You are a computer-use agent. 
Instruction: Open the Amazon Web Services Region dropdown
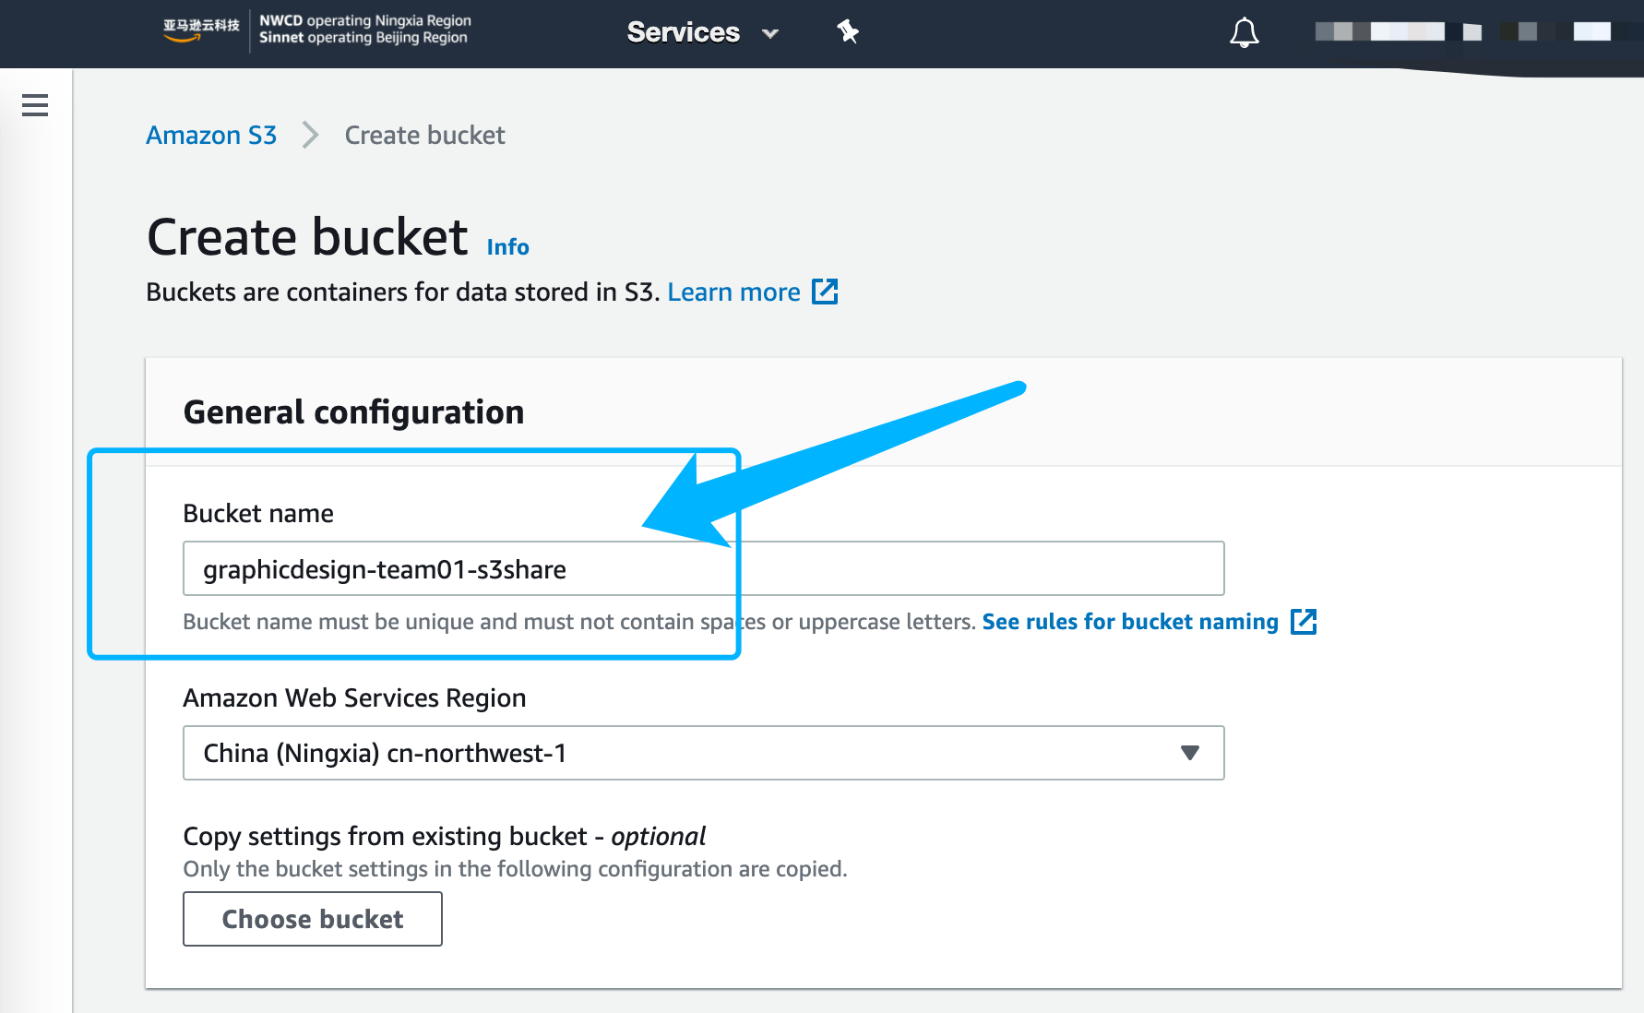[x=703, y=753]
